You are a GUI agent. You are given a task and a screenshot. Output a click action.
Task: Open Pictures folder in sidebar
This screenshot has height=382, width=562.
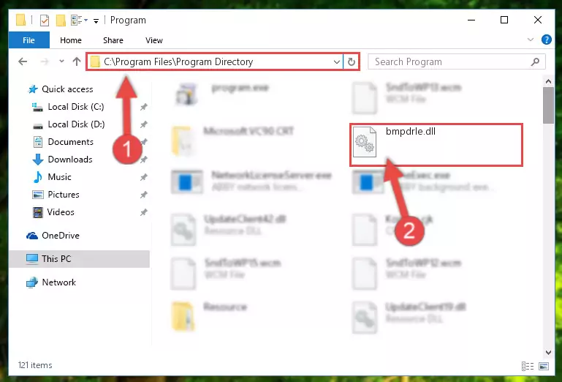(64, 195)
